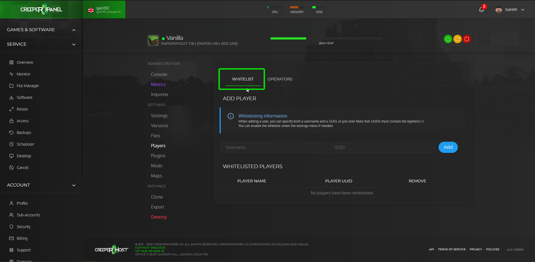
Task: Open the Versions menu item
Action: pyautogui.click(x=159, y=126)
